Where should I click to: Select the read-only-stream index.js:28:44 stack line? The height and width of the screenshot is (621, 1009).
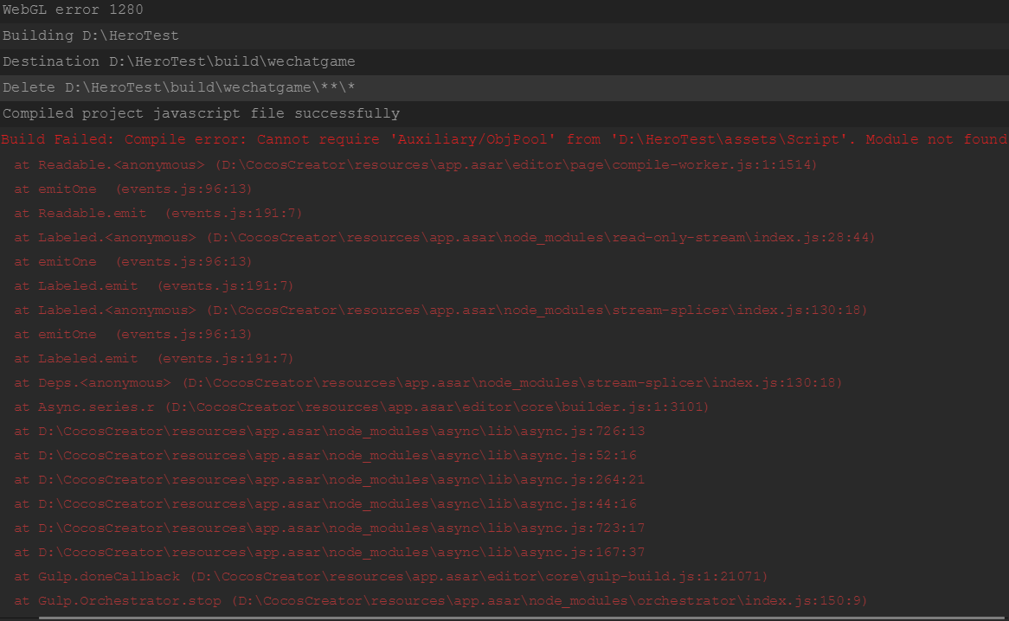445,237
